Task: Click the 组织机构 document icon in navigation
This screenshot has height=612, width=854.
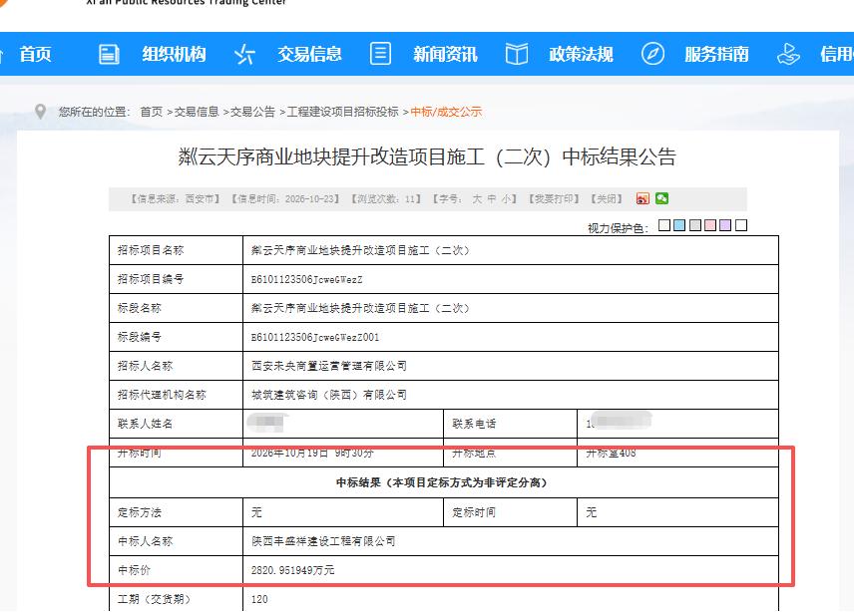Action: [x=109, y=54]
